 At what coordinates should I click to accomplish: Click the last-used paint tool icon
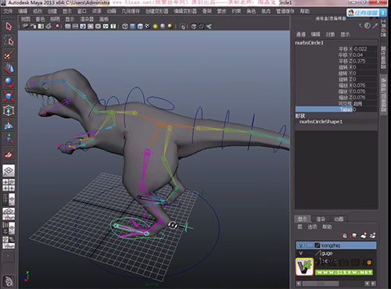(x=9, y=153)
